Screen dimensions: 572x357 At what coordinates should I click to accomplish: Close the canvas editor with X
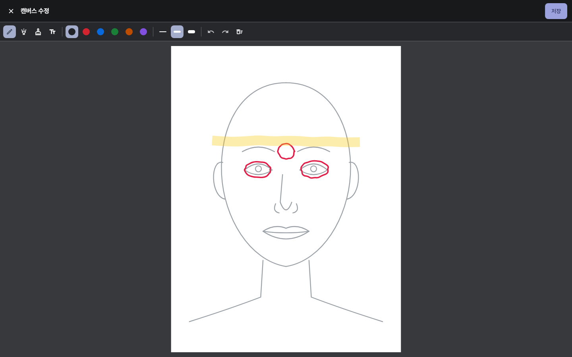(x=11, y=11)
